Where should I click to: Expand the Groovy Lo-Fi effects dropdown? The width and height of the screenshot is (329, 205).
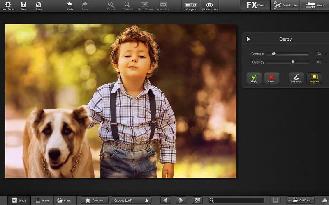(131, 200)
